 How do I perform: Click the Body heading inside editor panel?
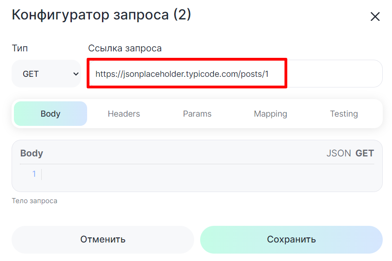32,153
